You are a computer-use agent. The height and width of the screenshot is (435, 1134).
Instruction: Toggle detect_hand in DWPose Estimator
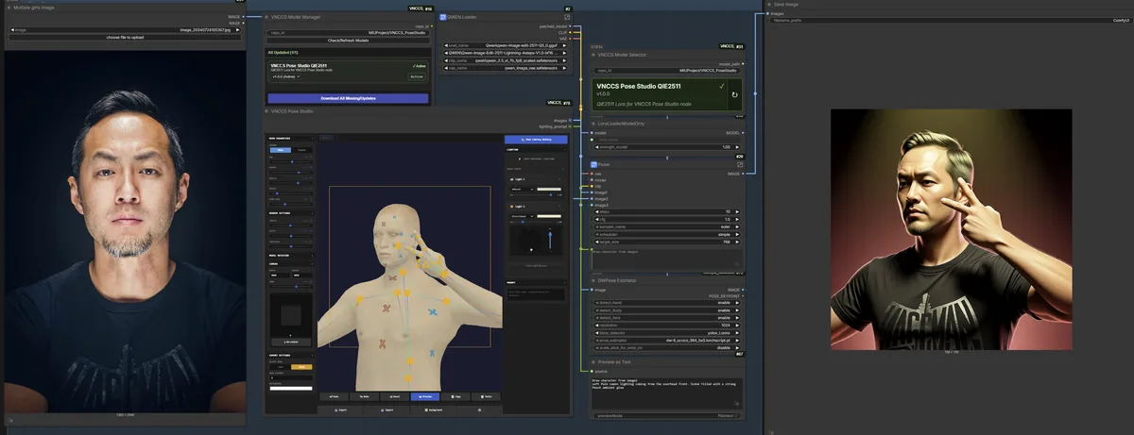667,303
